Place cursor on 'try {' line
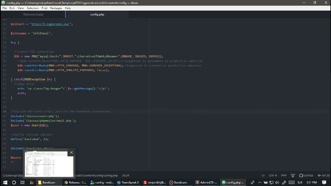The width and height of the screenshot is (331, 186). point(15,42)
